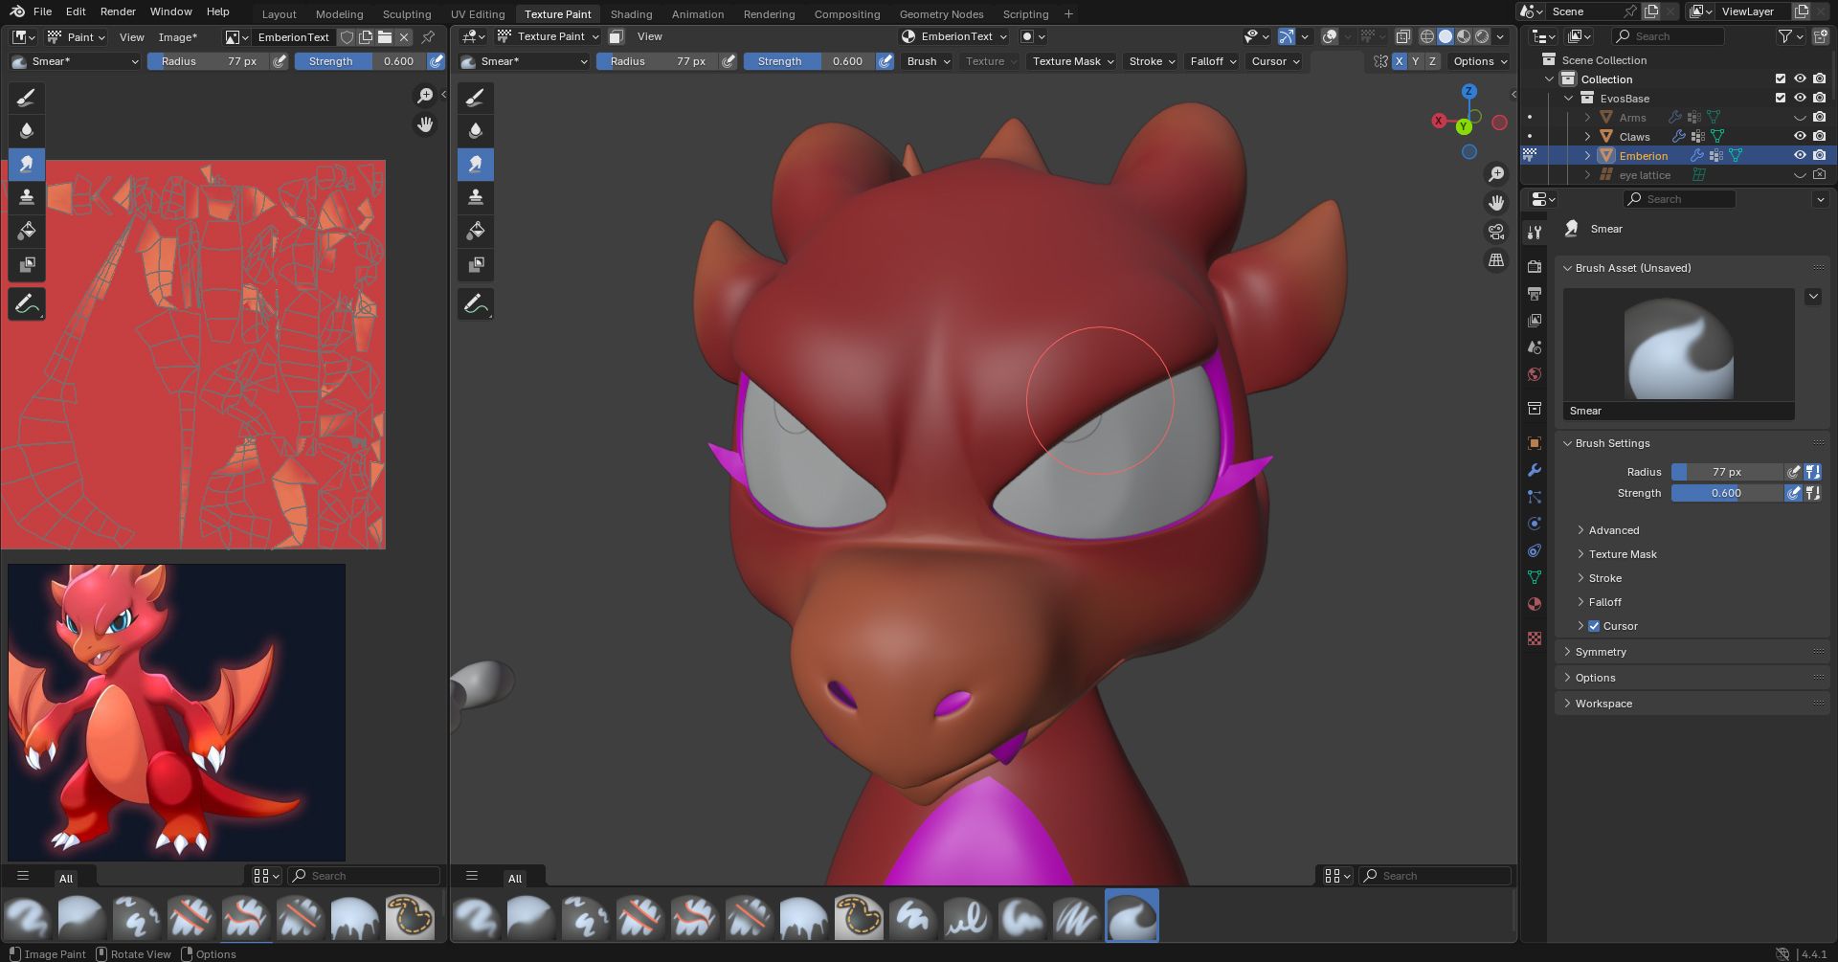Viewport: 1838px width, 962px height.
Task: Select the Soften tool in the image editor toolbar
Action: 27,131
